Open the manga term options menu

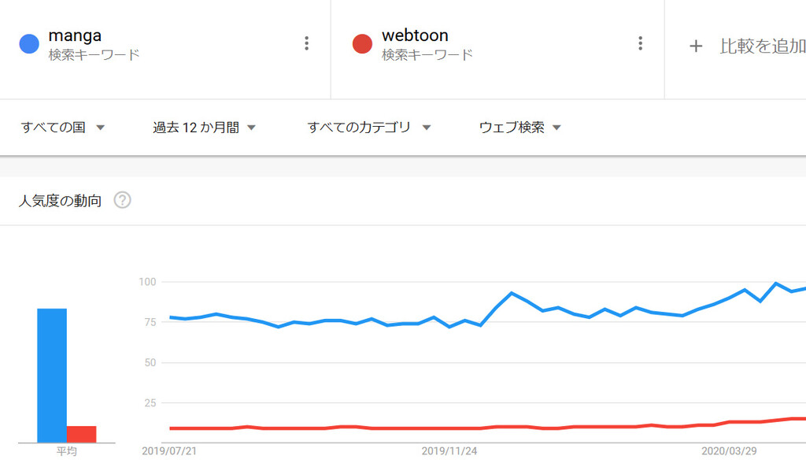pyautogui.click(x=306, y=43)
